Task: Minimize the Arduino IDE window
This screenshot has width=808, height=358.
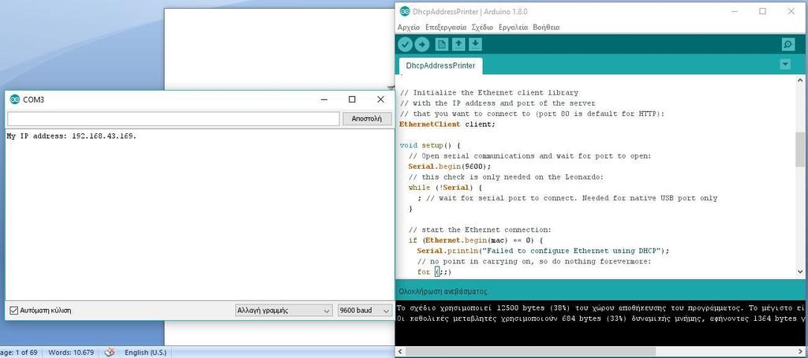Action: click(x=735, y=11)
